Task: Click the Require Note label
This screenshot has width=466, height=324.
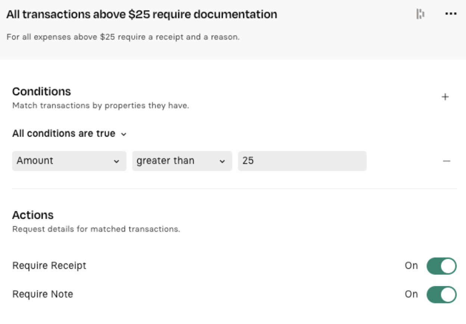Action: (43, 294)
